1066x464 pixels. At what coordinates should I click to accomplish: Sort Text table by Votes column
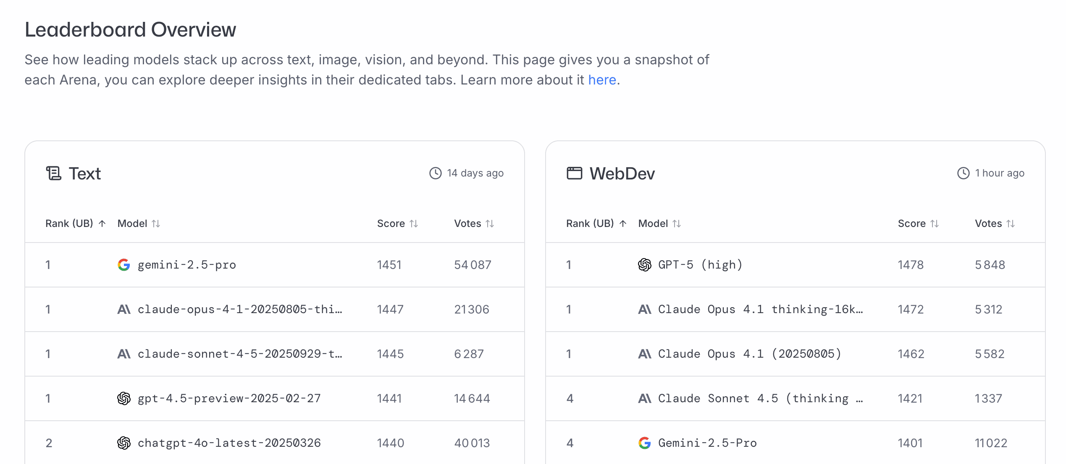point(474,224)
